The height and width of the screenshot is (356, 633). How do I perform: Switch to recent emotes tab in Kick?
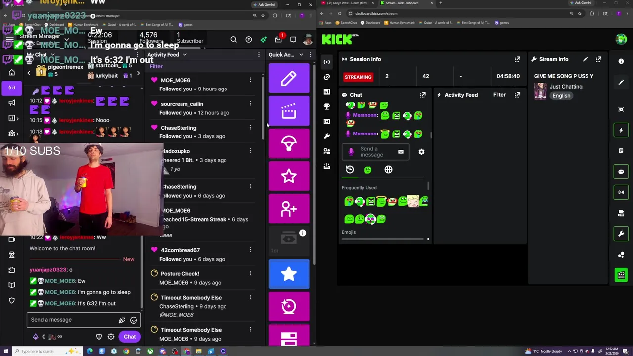point(350,170)
